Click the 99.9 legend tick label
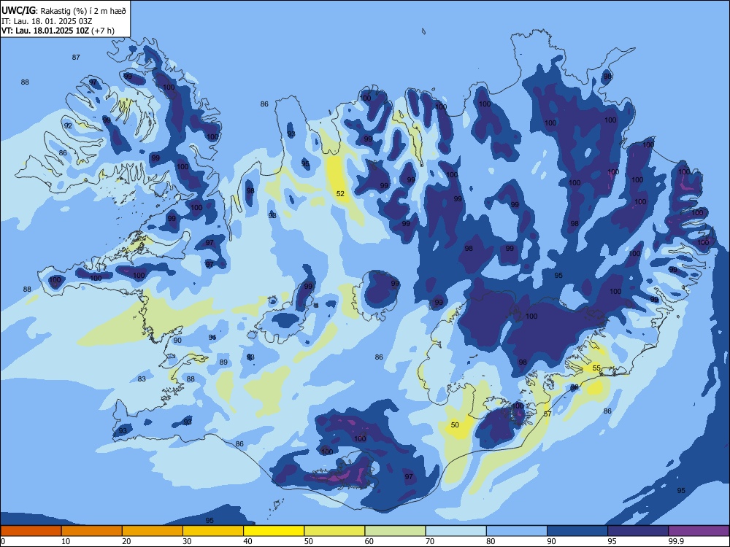The height and width of the screenshot is (547, 730). pyautogui.click(x=675, y=541)
